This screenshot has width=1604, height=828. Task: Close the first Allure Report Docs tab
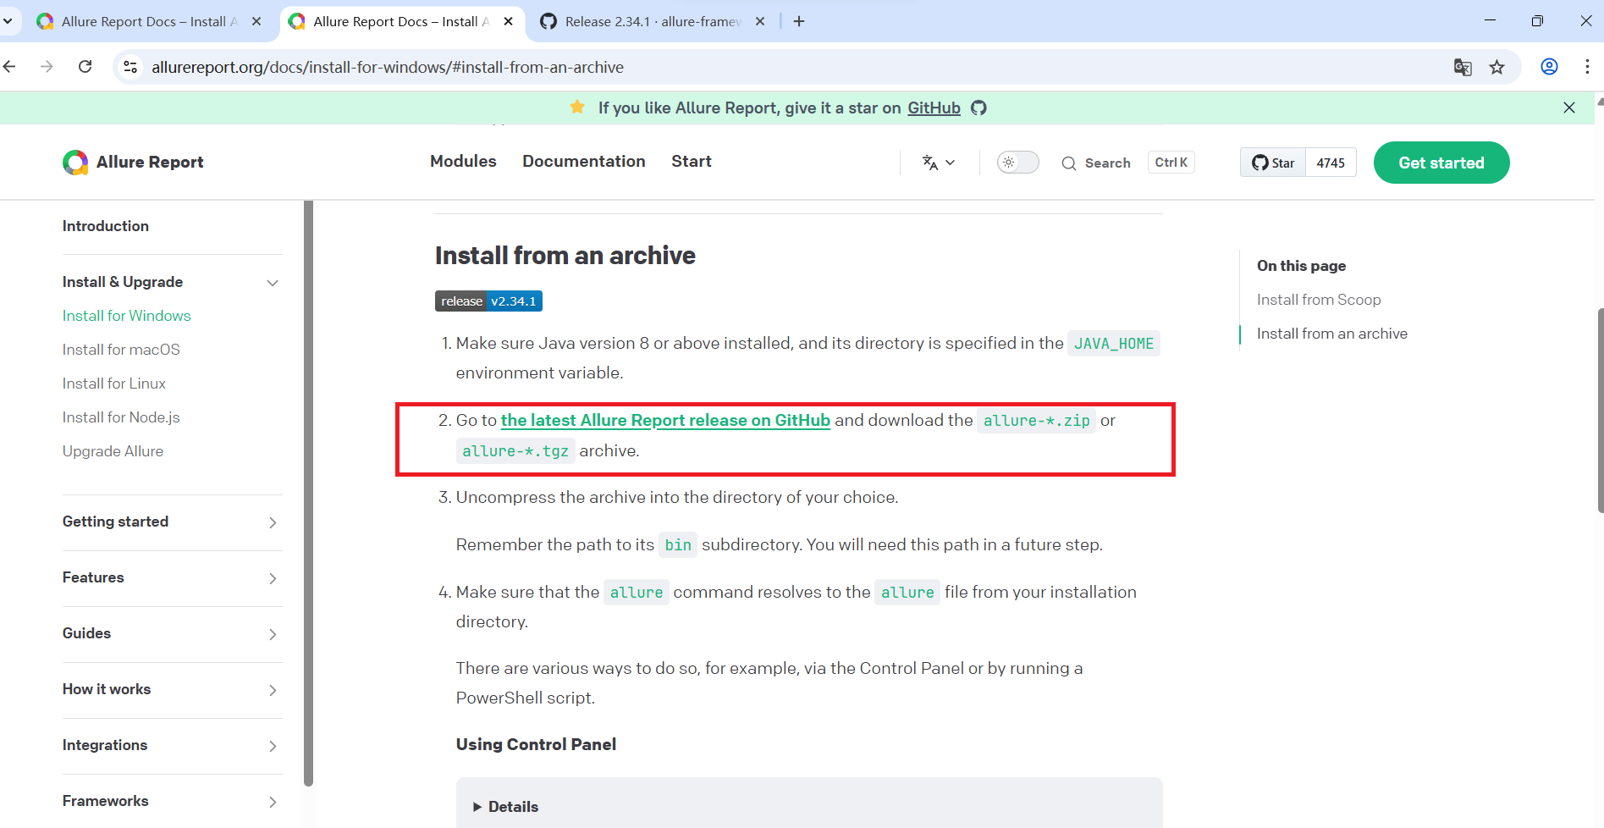tap(256, 21)
